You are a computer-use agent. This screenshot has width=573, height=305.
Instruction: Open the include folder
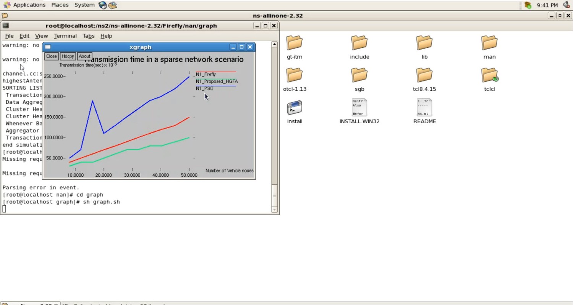point(359,43)
